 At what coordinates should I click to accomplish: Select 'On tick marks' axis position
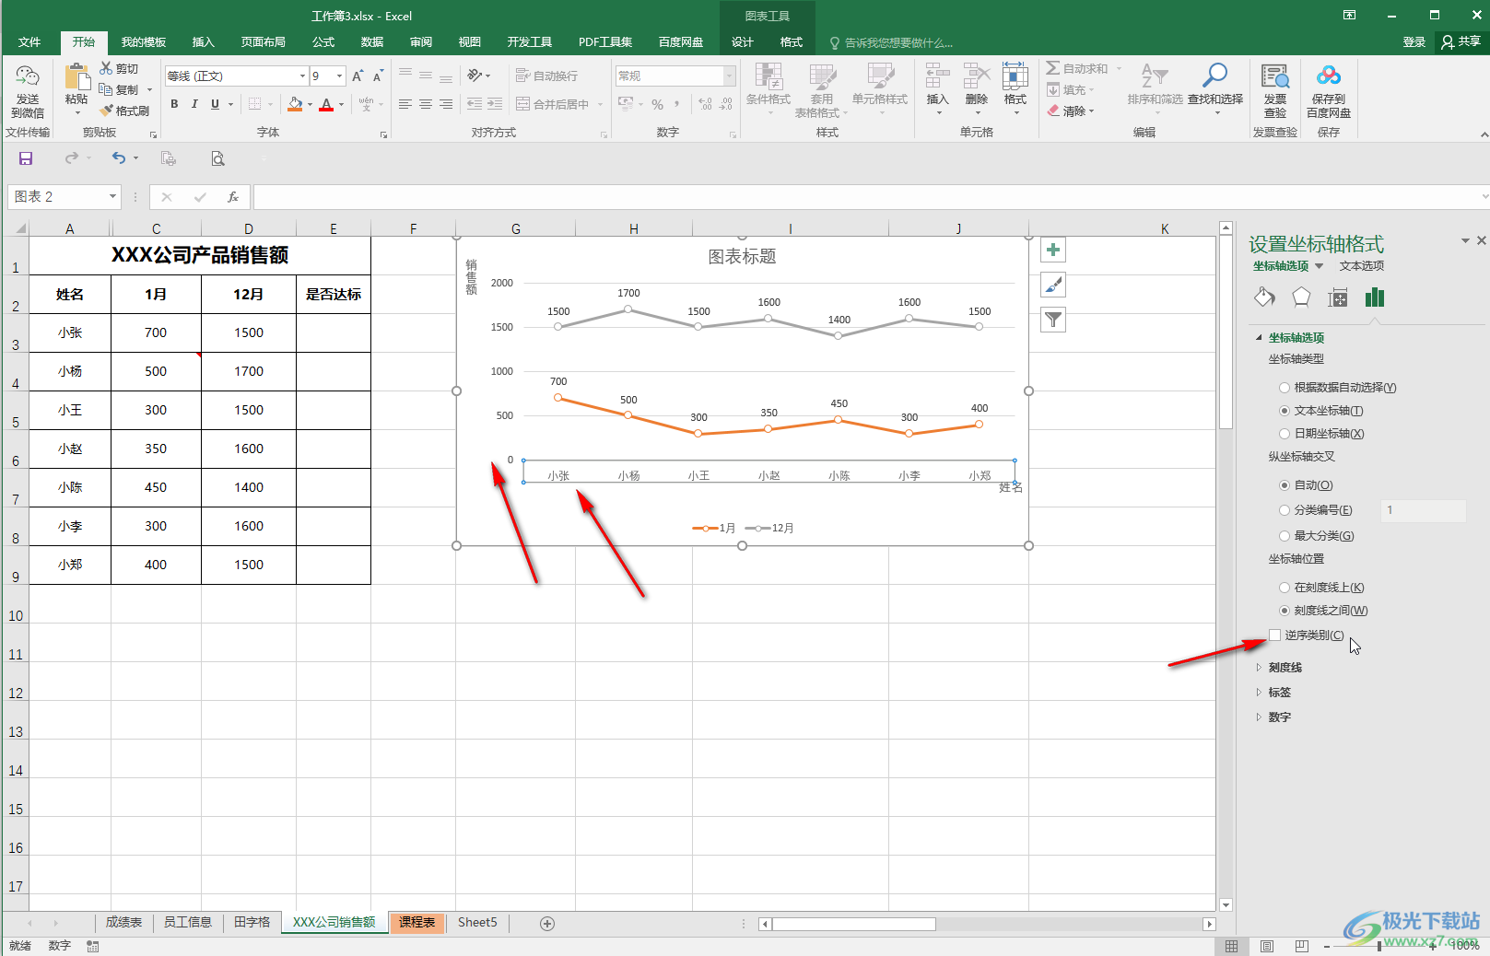click(x=1285, y=588)
